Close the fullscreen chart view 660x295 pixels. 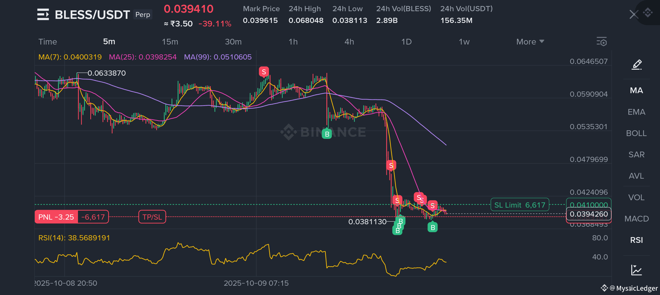click(x=633, y=14)
